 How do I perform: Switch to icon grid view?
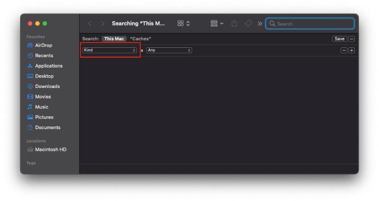tap(180, 23)
